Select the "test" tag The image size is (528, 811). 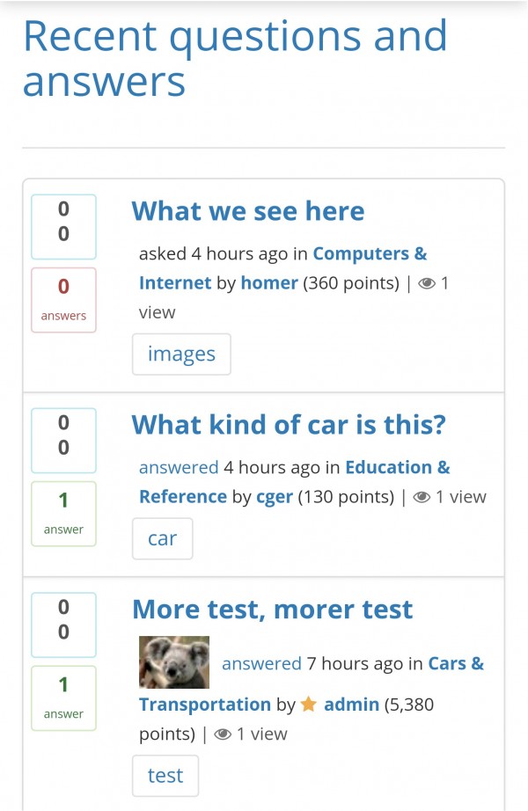(165, 775)
